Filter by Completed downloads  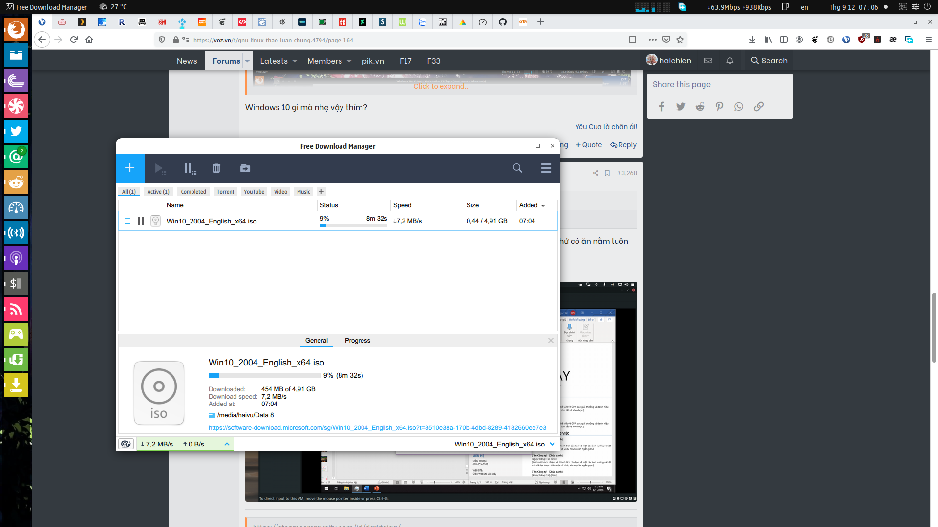point(193,192)
